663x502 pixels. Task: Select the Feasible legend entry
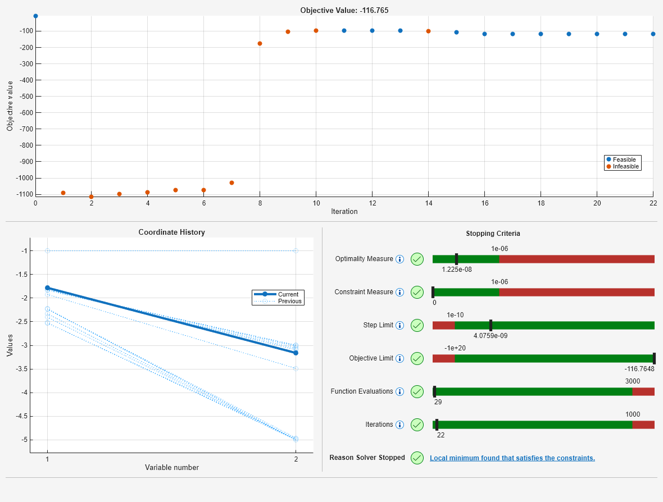click(x=621, y=159)
